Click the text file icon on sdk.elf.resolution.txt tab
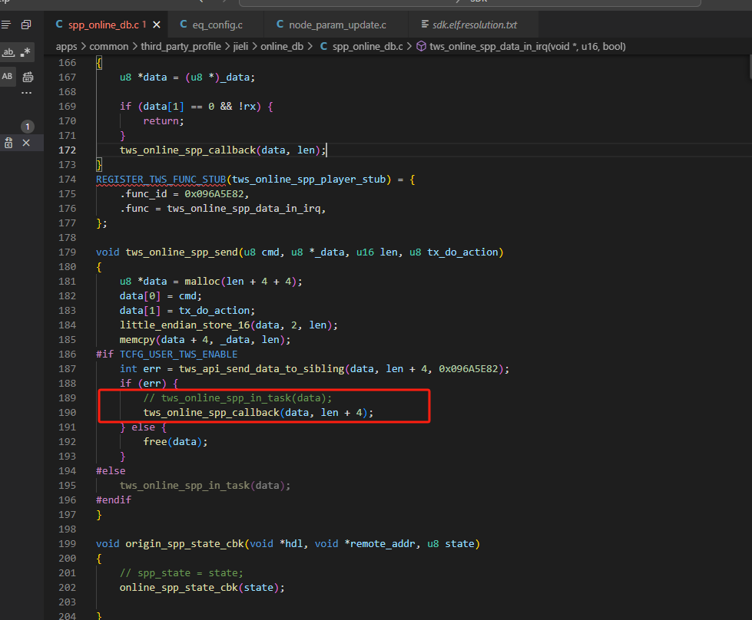The height and width of the screenshot is (620, 752). point(425,25)
